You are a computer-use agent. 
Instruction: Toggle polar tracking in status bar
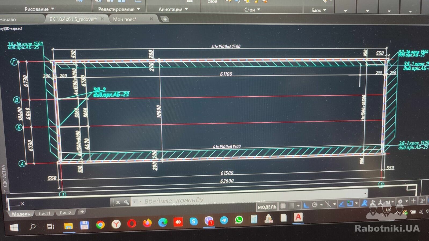(314, 205)
